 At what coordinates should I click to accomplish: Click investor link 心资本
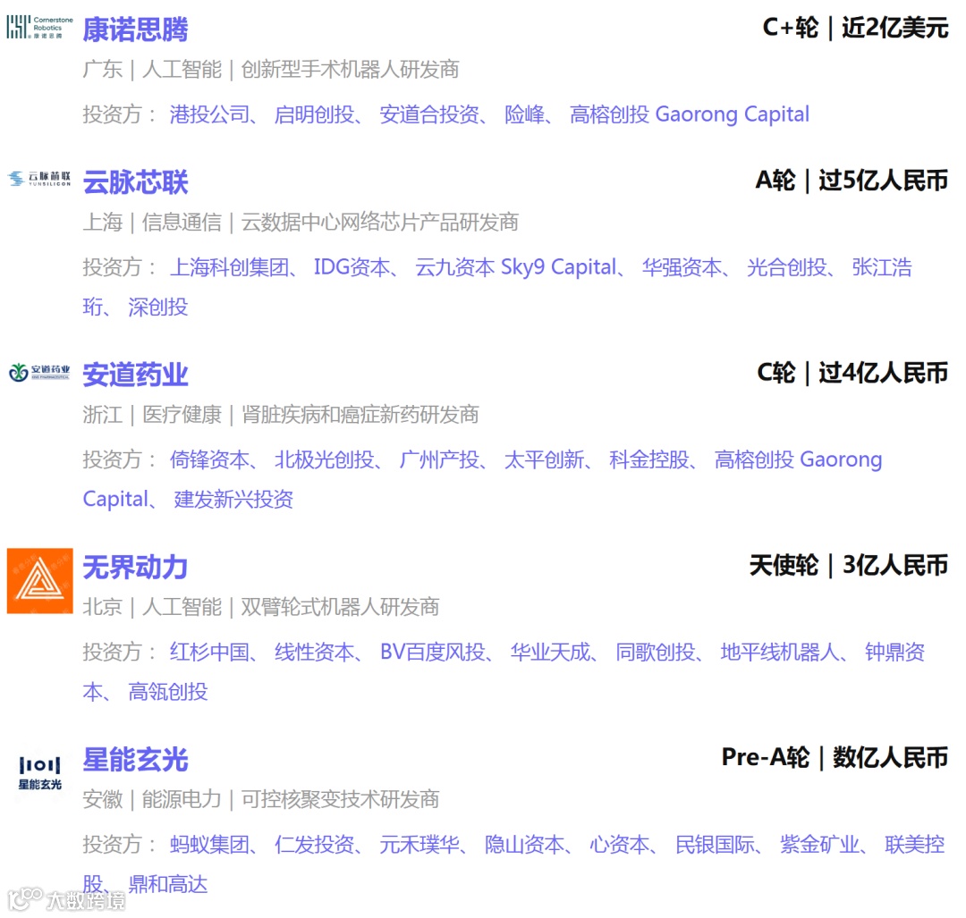[619, 845]
